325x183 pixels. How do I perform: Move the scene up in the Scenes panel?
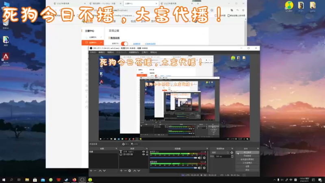click(100, 170)
